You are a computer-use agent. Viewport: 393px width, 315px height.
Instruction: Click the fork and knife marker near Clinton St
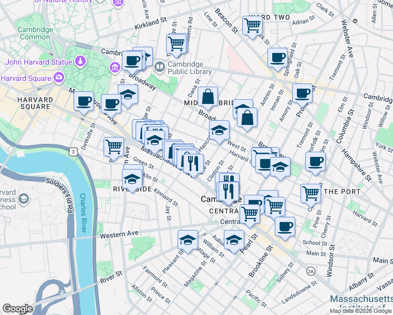pos(229,192)
